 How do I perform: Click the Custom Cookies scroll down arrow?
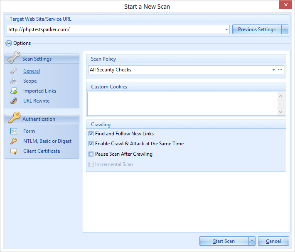[x=280, y=112]
